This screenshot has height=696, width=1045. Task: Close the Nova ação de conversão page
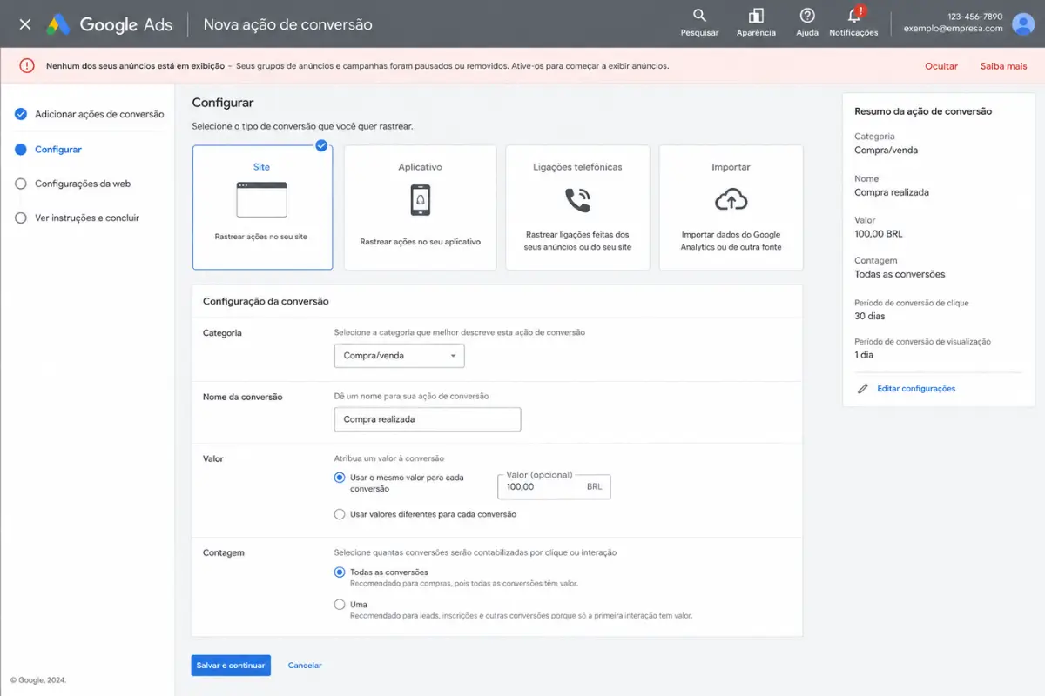[x=24, y=24]
